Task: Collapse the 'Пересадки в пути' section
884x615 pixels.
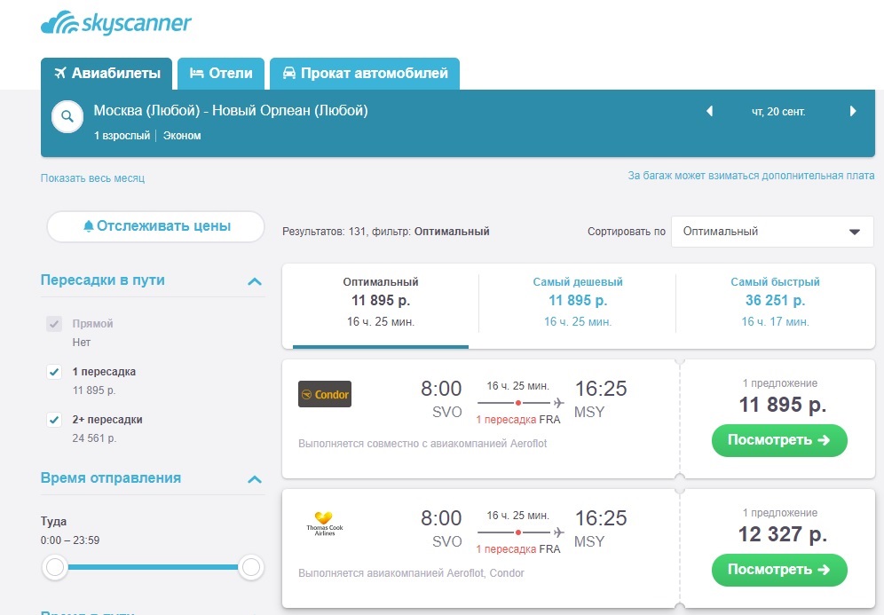Action: coord(255,282)
